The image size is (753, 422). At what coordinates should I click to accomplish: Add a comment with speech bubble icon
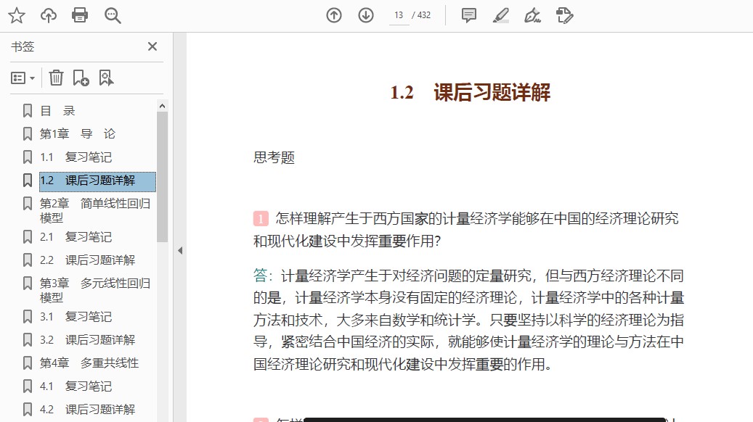[x=469, y=15]
